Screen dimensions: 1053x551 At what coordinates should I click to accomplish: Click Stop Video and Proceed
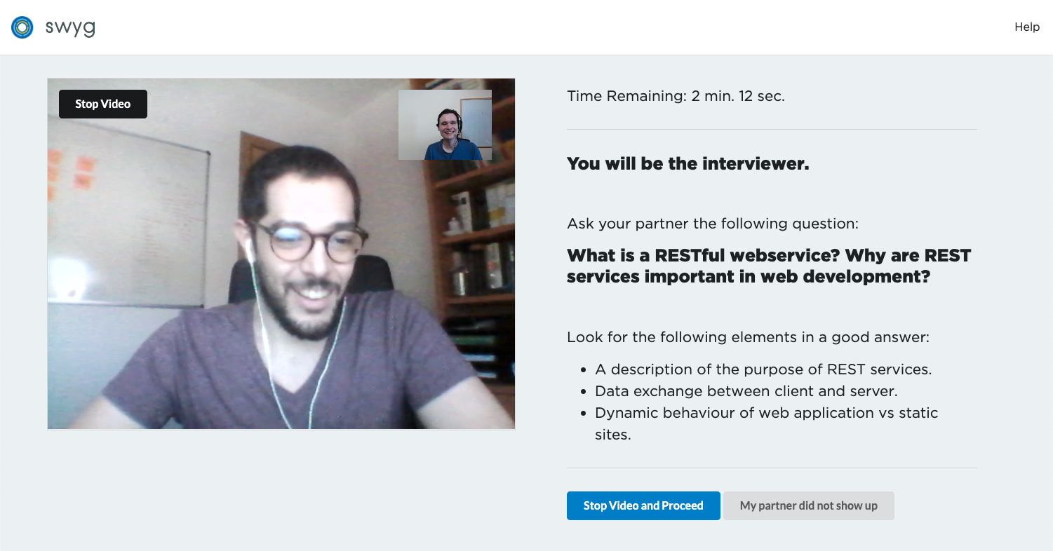point(643,505)
